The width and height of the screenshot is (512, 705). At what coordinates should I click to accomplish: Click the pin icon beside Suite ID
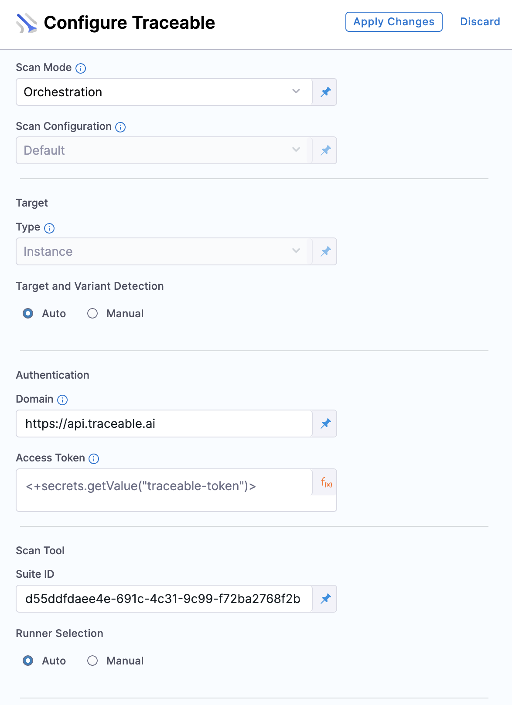point(325,599)
